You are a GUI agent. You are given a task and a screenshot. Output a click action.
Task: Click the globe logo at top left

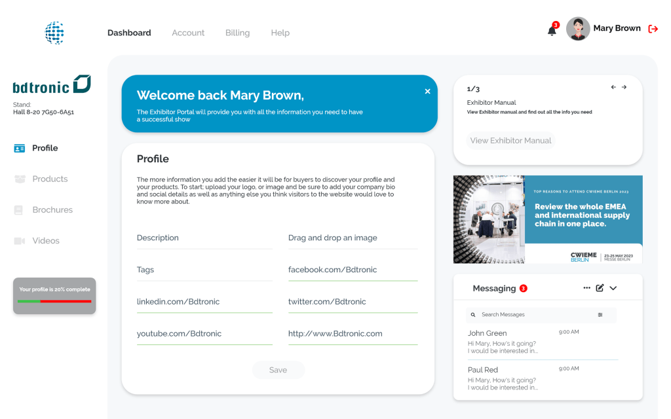coord(54,32)
